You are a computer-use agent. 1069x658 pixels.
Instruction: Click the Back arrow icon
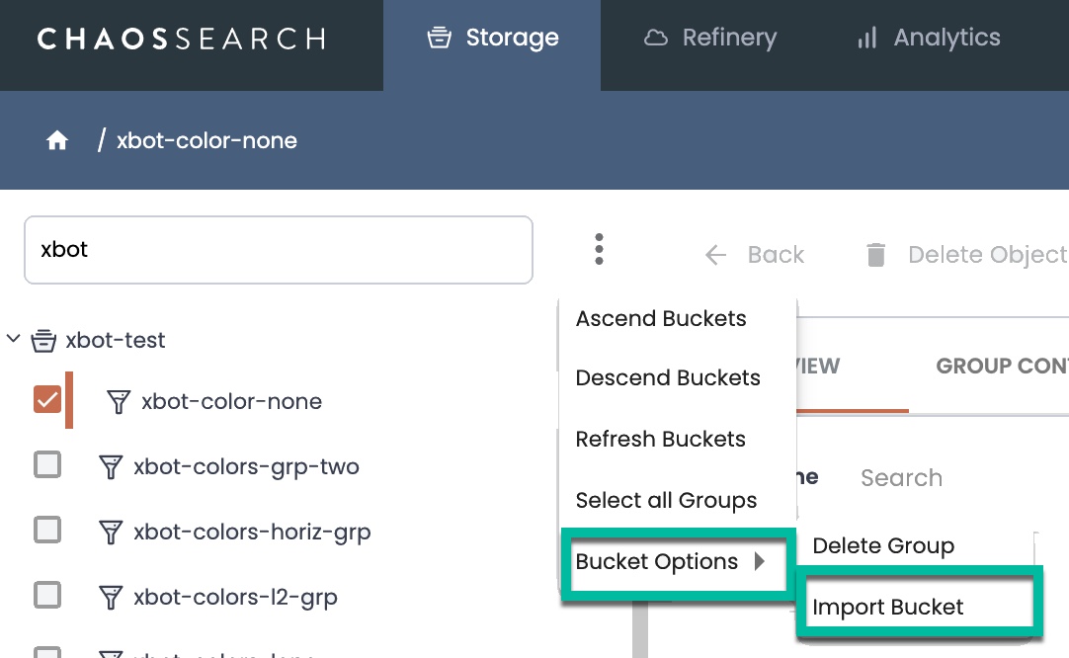click(x=716, y=255)
